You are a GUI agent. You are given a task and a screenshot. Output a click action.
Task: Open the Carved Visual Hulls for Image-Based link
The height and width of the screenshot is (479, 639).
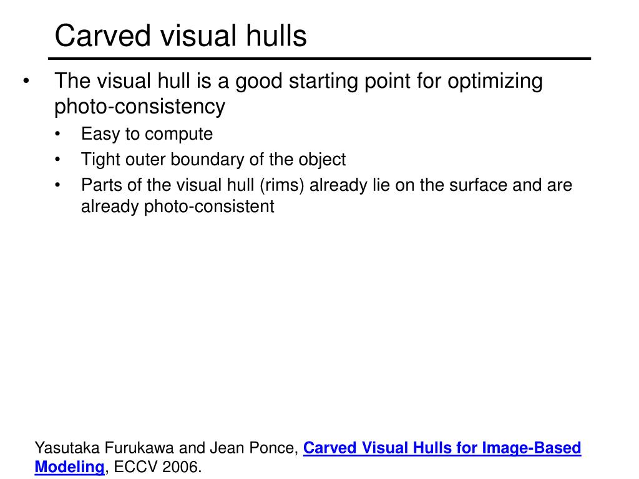click(x=442, y=448)
